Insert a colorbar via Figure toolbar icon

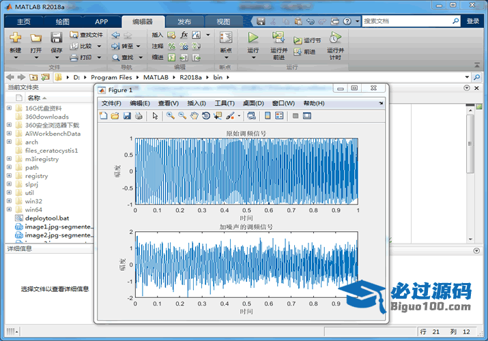[x=268, y=116]
